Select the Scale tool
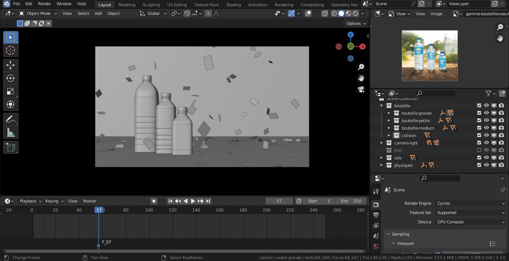The image size is (509, 261). pyautogui.click(x=10, y=91)
